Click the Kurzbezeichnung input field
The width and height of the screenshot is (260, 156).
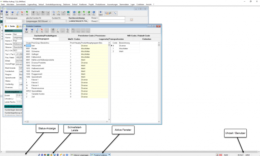pos(78,21)
